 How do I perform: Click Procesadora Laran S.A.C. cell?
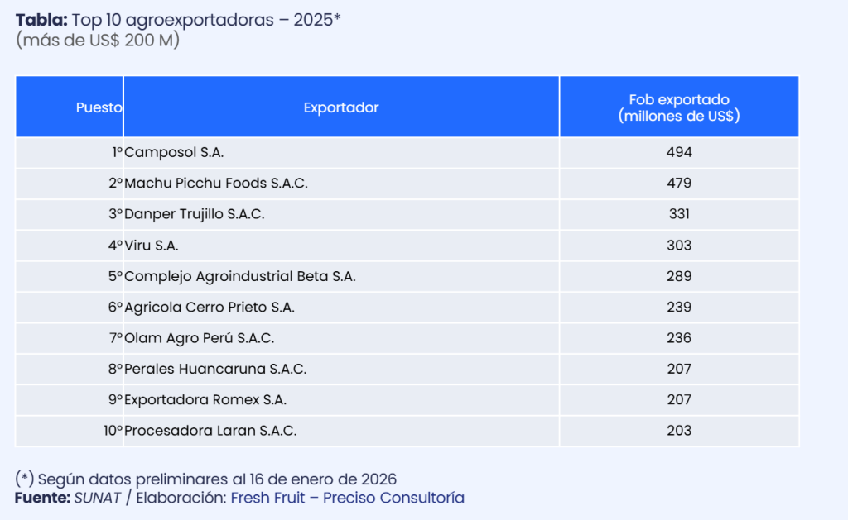210,431
